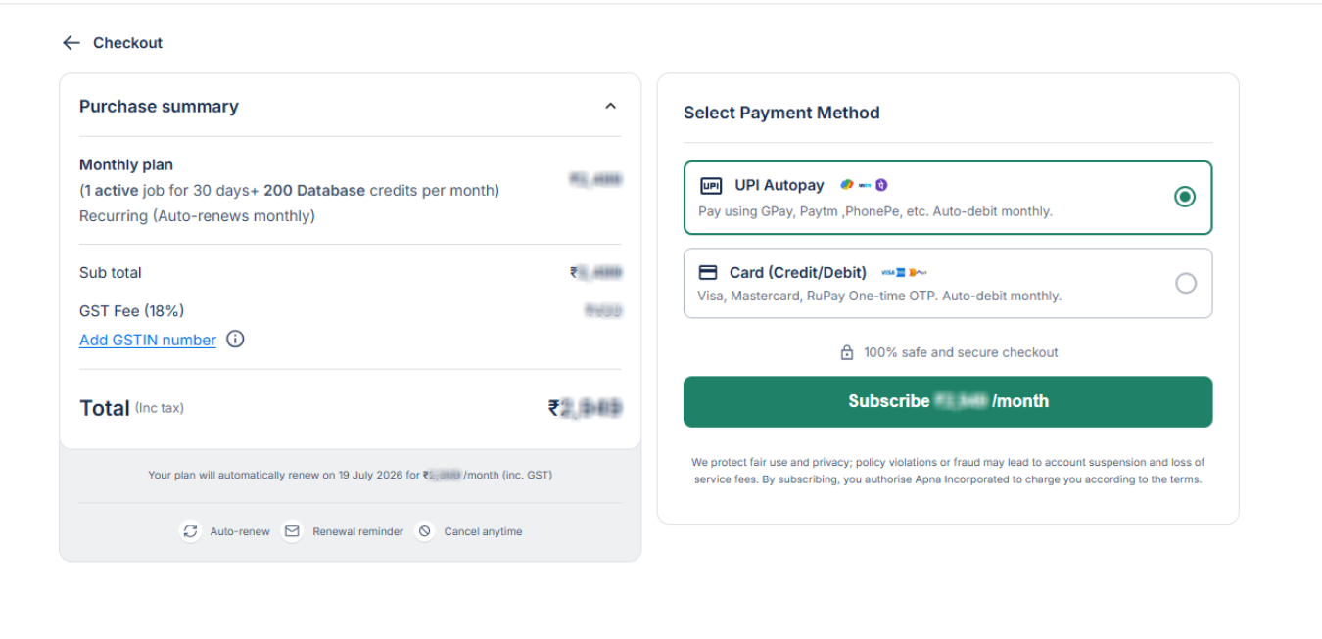Screen dimensions: 1322x639
Task: Collapse the Purchase summary chevron
Action: tap(611, 106)
